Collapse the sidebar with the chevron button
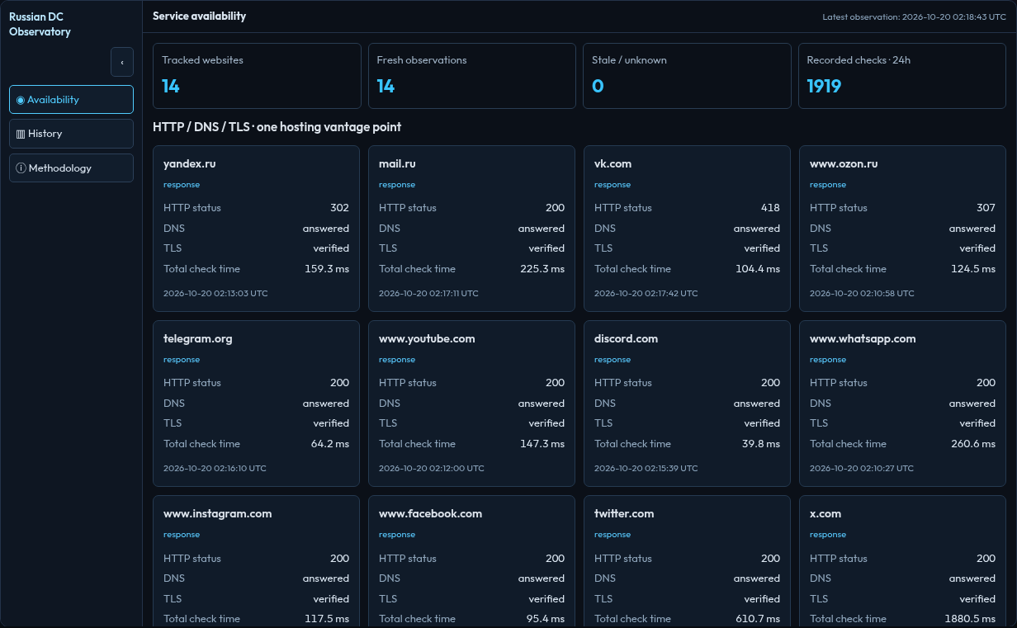 [x=122, y=62]
